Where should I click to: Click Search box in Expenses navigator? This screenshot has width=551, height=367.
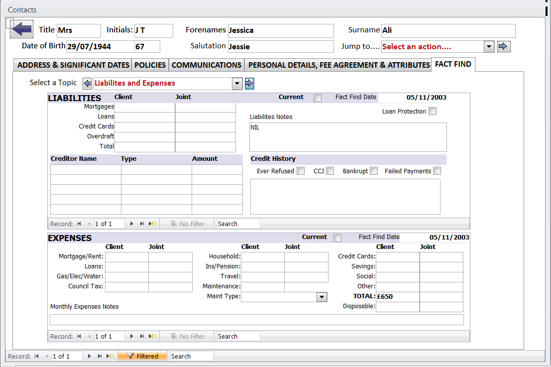(x=238, y=336)
